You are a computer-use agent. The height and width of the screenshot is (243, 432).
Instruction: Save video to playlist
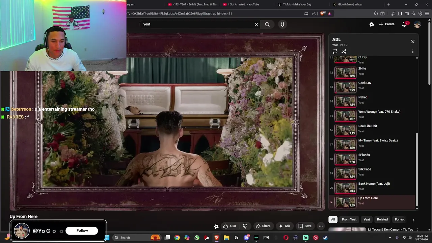(x=304, y=226)
